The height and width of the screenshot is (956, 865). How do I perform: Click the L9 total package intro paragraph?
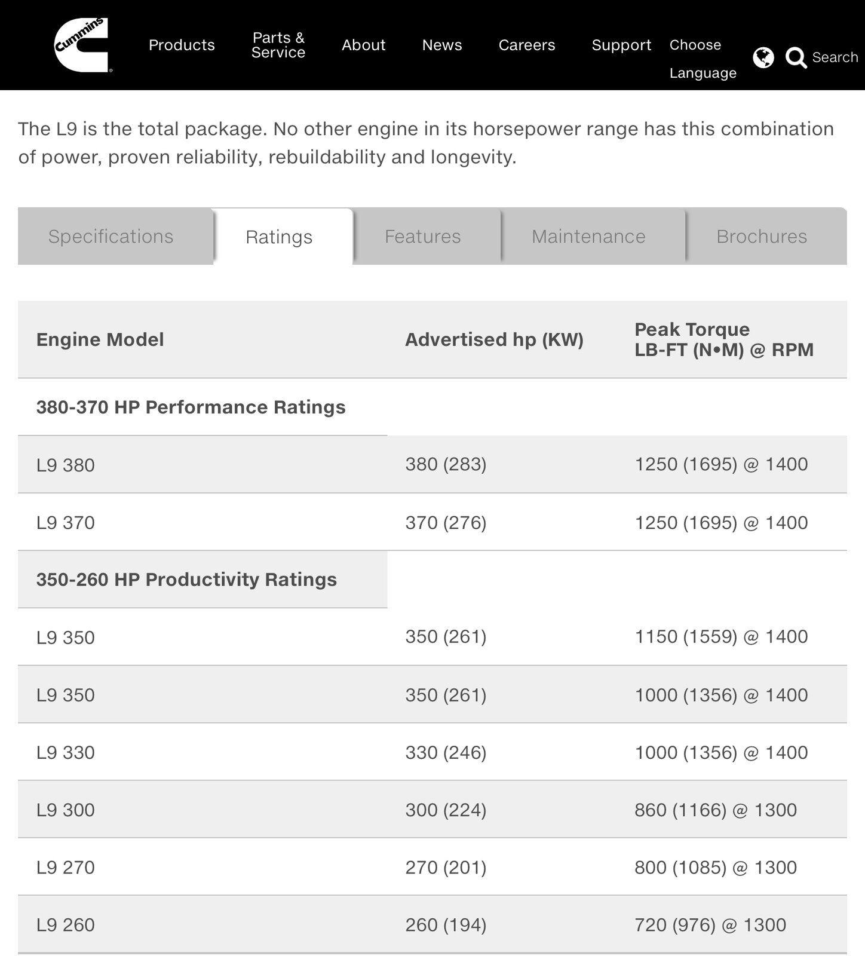point(426,143)
